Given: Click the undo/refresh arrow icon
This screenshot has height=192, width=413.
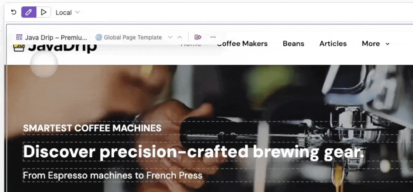Looking at the screenshot, I should tap(14, 12).
